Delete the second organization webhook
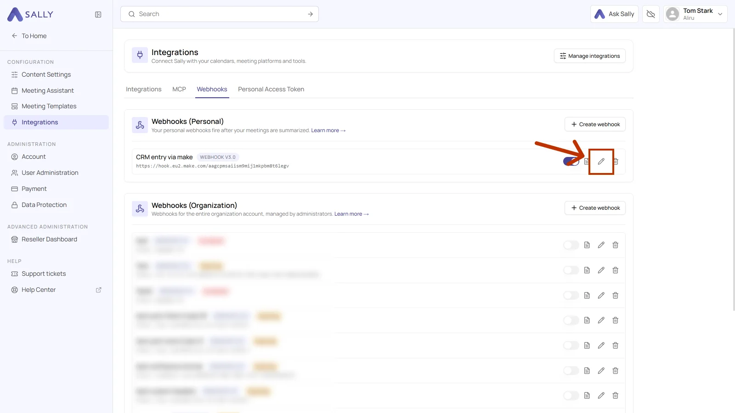The height and width of the screenshot is (413, 735). coord(616,270)
